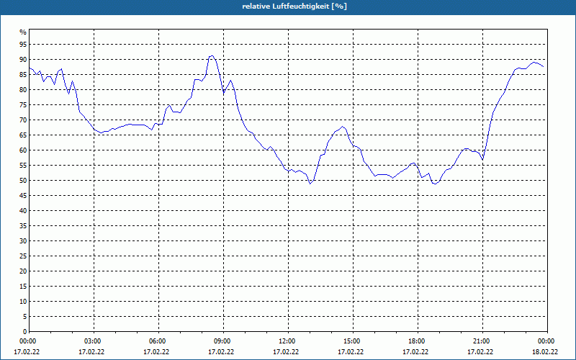This screenshot has height=360, width=576.
Task: Click the 'relative Luftfeuchtigkeit [%]' chart title
Action: pos(294,6)
